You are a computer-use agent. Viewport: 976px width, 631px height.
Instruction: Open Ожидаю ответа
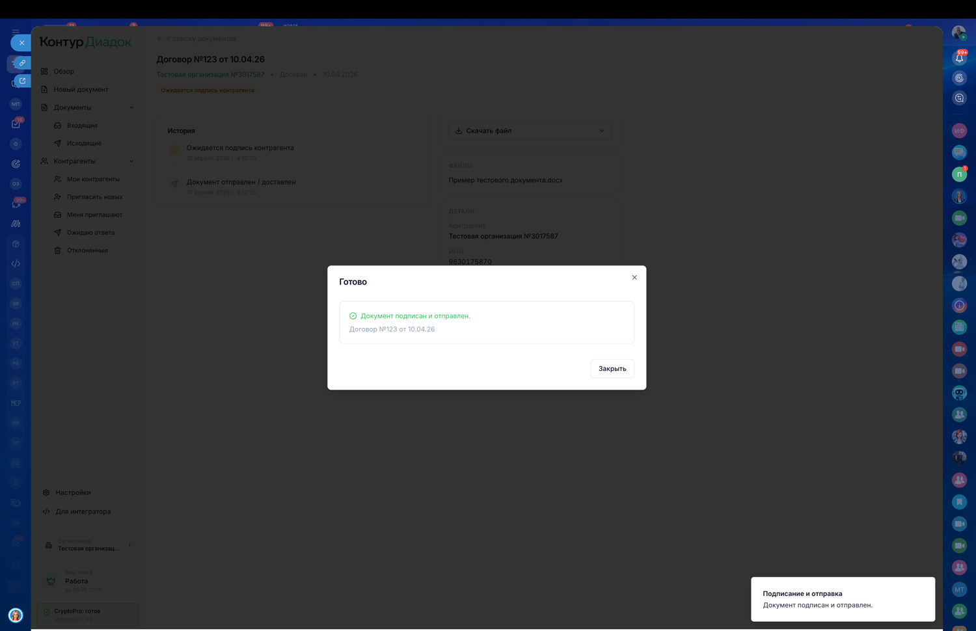[90, 233]
